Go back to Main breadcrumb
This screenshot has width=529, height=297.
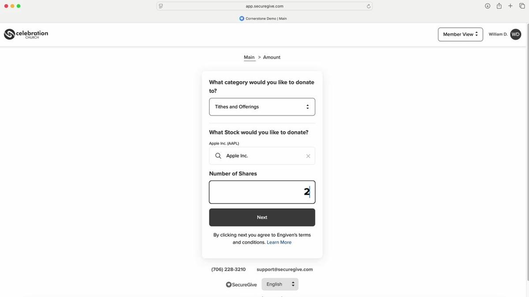click(249, 57)
